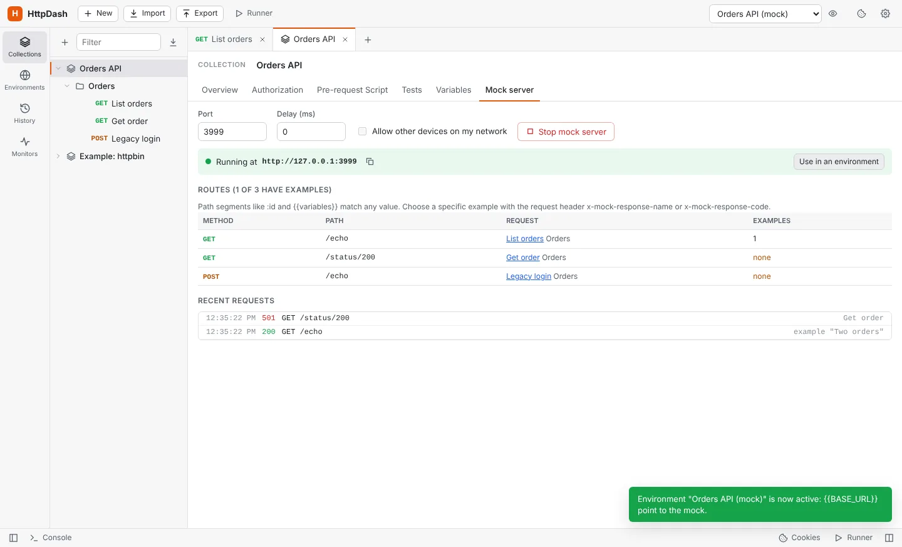902x547 pixels.
Task: Toggle the split layout icon in the status bar
Action: [889, 538]
